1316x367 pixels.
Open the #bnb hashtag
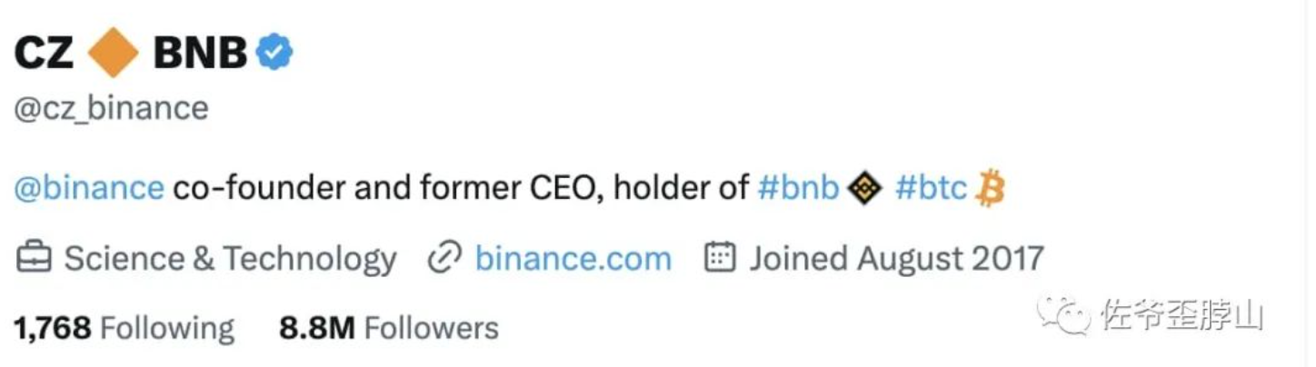pyautogui.click(x=798, y=188)
